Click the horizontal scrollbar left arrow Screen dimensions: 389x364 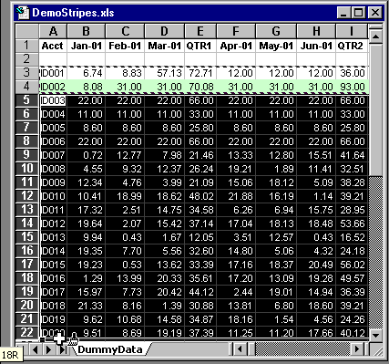(x=240, y=349)
